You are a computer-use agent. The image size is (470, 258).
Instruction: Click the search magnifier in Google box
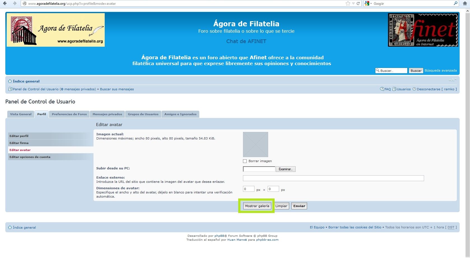point(455,3)
